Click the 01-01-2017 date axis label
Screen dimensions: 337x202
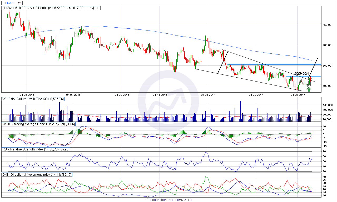pyautogui.click(x=208, y=94)
